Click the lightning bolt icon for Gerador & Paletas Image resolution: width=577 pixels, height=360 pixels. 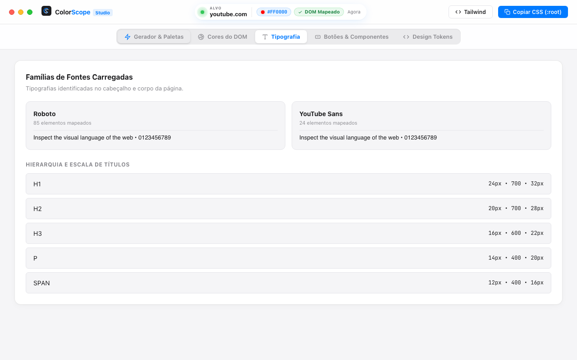(x=128, y=37)
